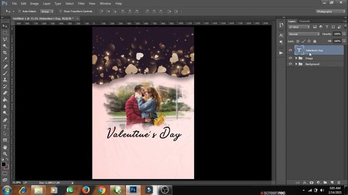Open the Photography workspace dropdown
This screenshot has width=348, height=195.
click(331, 11)
